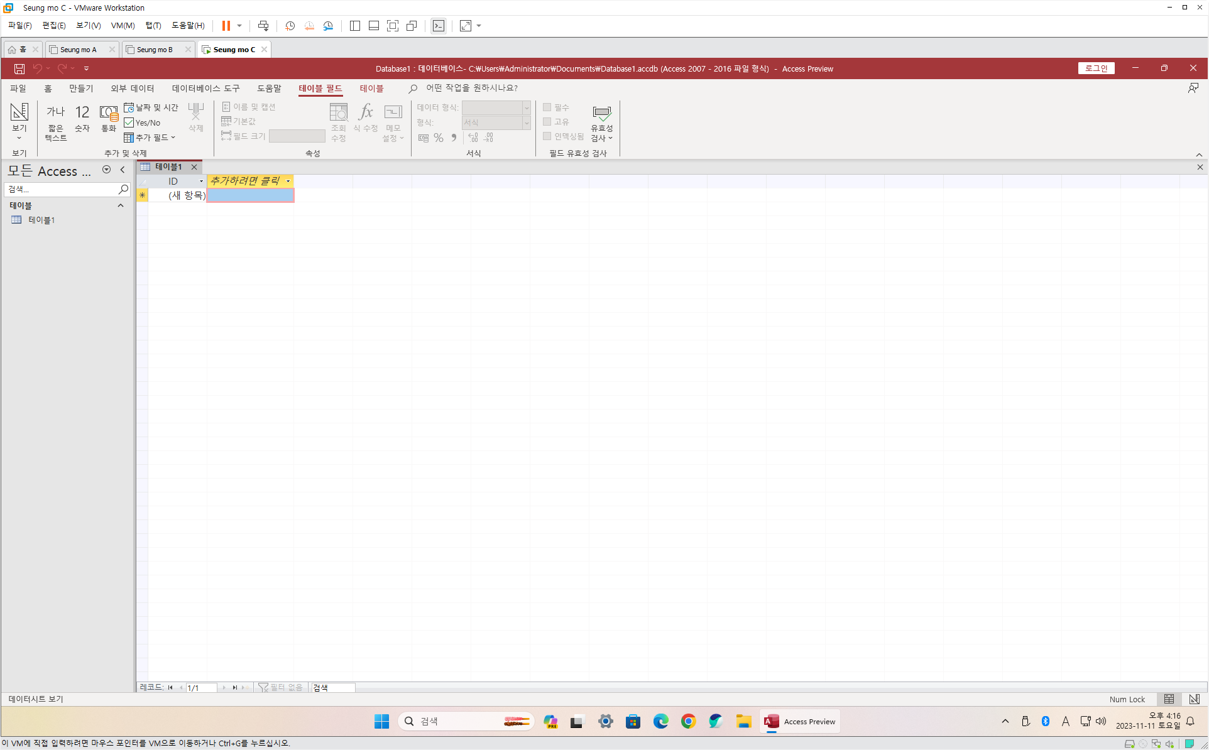Click the record search box at bottom
The width and height of the screenshot is (1209, 750).
pos(333,687)
